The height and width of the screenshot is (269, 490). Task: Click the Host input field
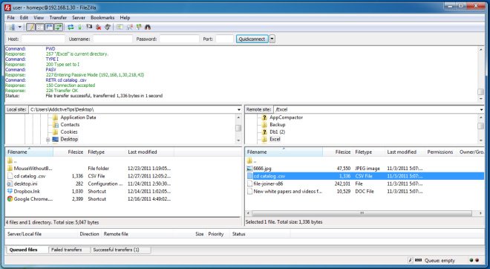point(43,39)
